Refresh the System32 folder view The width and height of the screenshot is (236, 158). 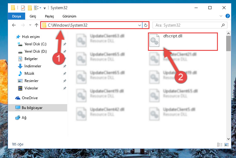(145, 25)
